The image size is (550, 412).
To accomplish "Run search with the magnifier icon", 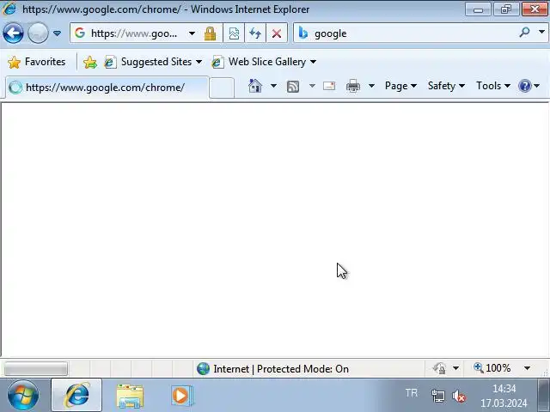I will point(524,33).
